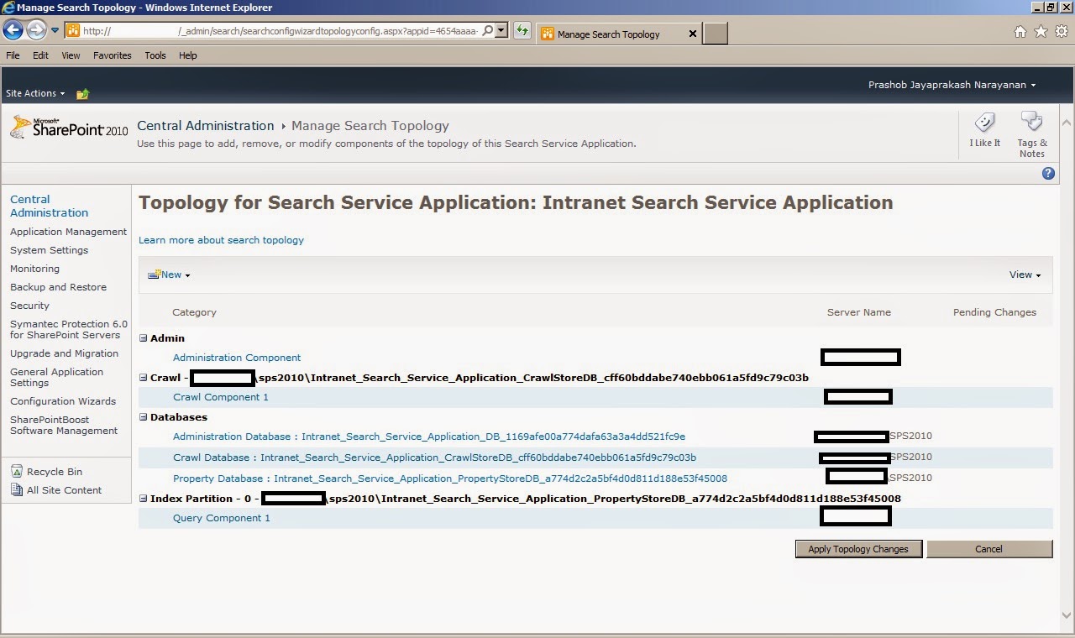Viewport: 1075px width, 638px height.
Task: Open Monitoring in the sidebar
Action: [34, 269]
